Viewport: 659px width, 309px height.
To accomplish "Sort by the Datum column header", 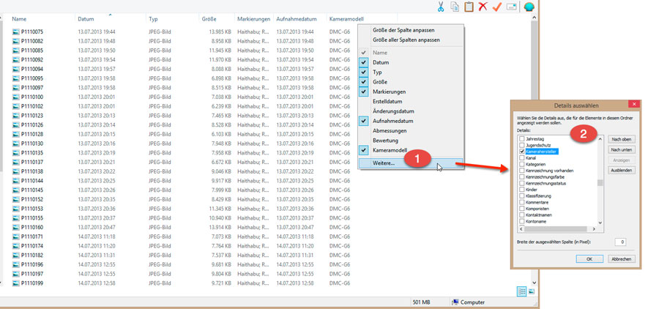I will pyautogui.click(x=86, y=18).
